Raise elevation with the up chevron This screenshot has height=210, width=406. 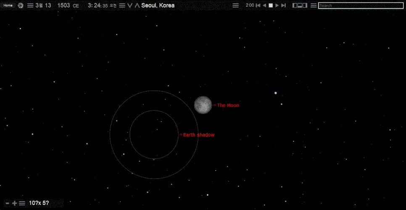tap(137, 5)
